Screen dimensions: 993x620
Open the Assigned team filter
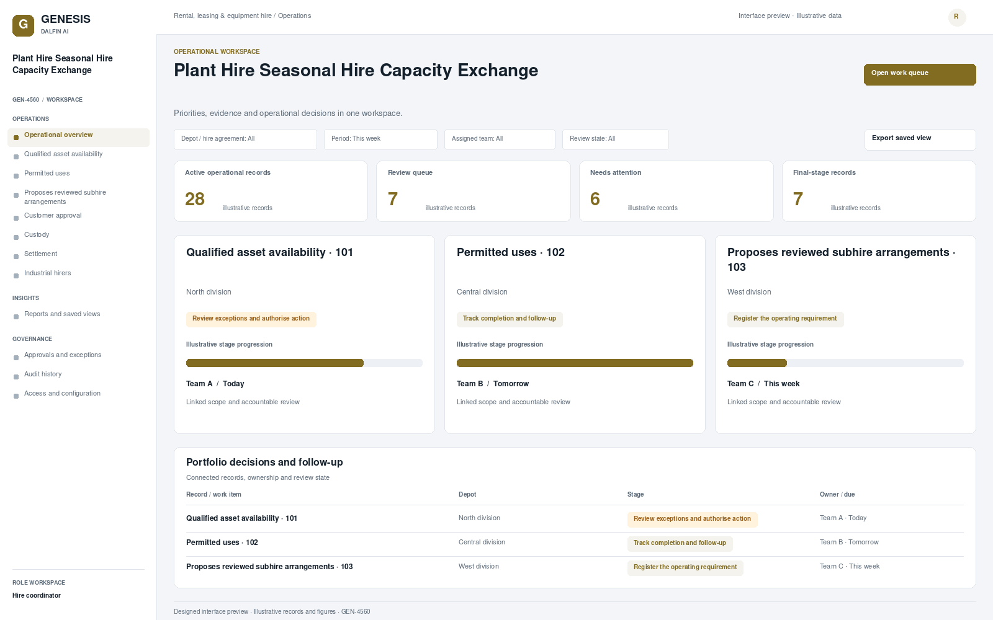[x=500, y=139]
